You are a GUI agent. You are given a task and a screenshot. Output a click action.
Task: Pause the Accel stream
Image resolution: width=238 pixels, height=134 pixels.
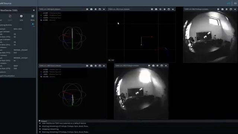click(x=87, y=66)
